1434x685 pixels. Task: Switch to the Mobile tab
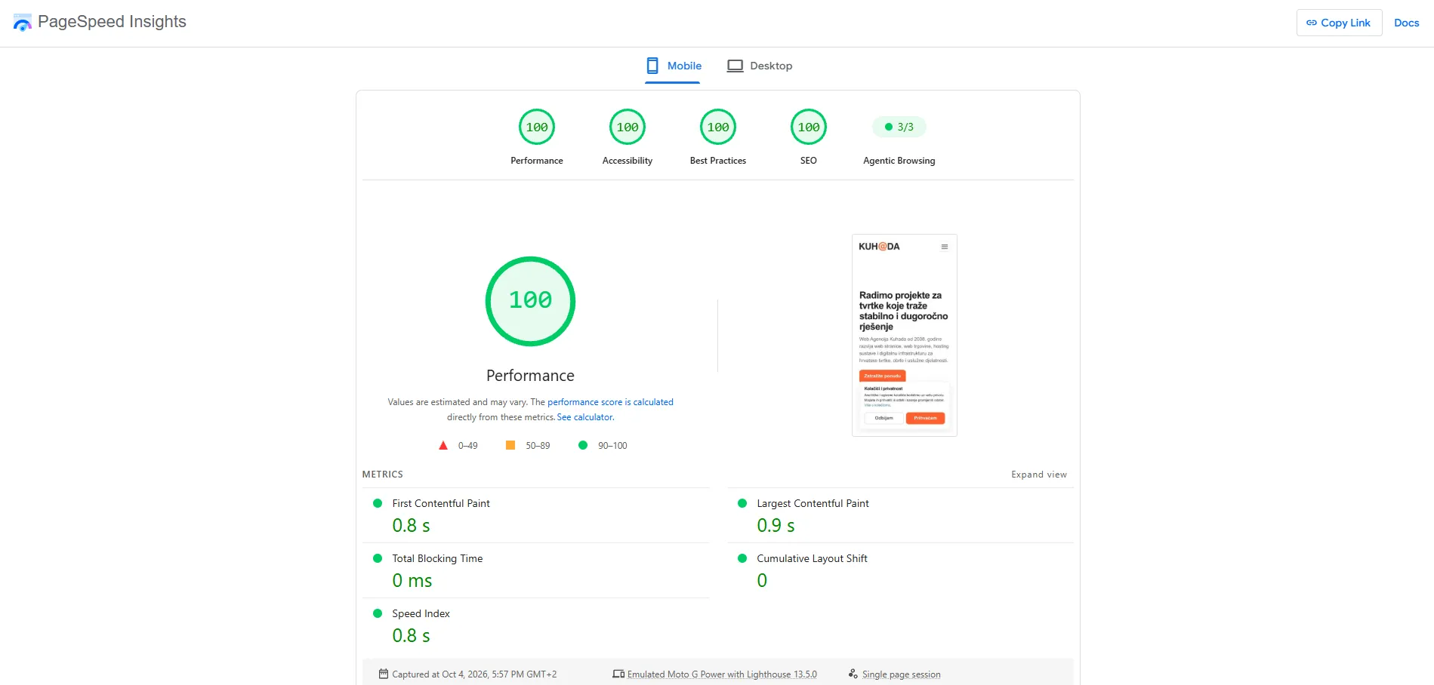(674, 66)
